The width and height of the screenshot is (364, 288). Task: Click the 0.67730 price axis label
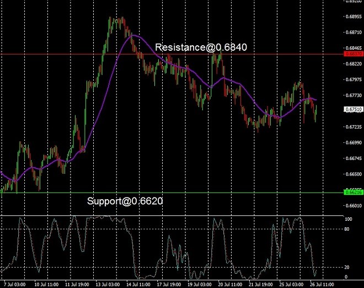click(x=354, y=95)
